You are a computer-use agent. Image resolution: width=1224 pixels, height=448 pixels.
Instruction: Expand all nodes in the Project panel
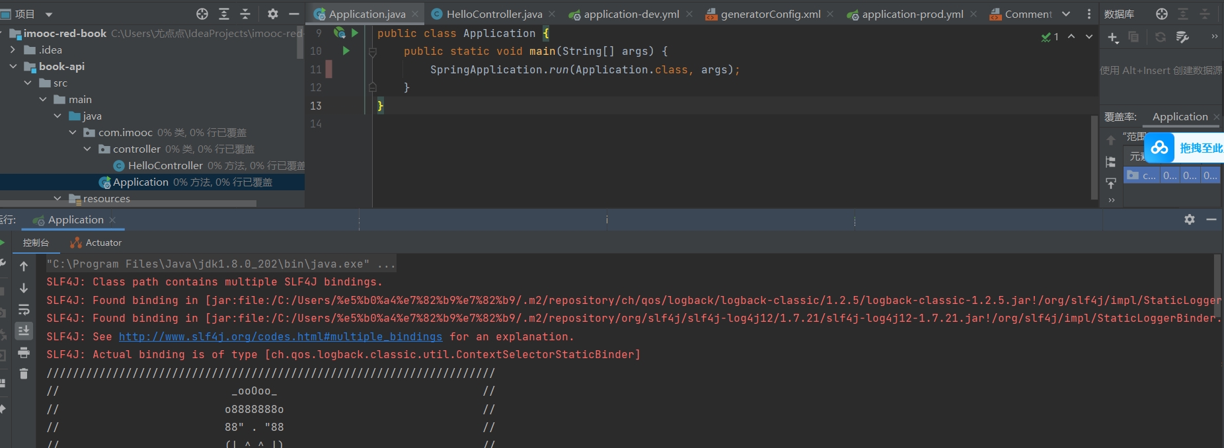(x=224, y=14)
